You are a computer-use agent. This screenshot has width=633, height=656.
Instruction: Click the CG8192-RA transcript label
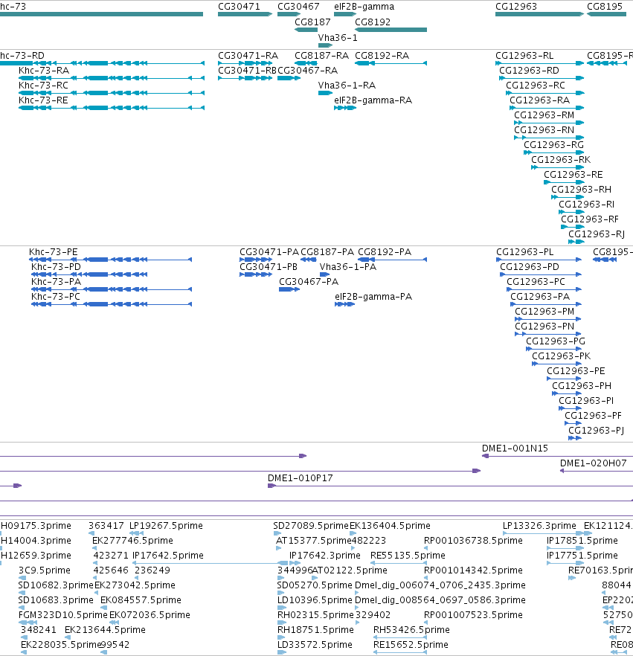pyautogui.click(x=382, y=56)
